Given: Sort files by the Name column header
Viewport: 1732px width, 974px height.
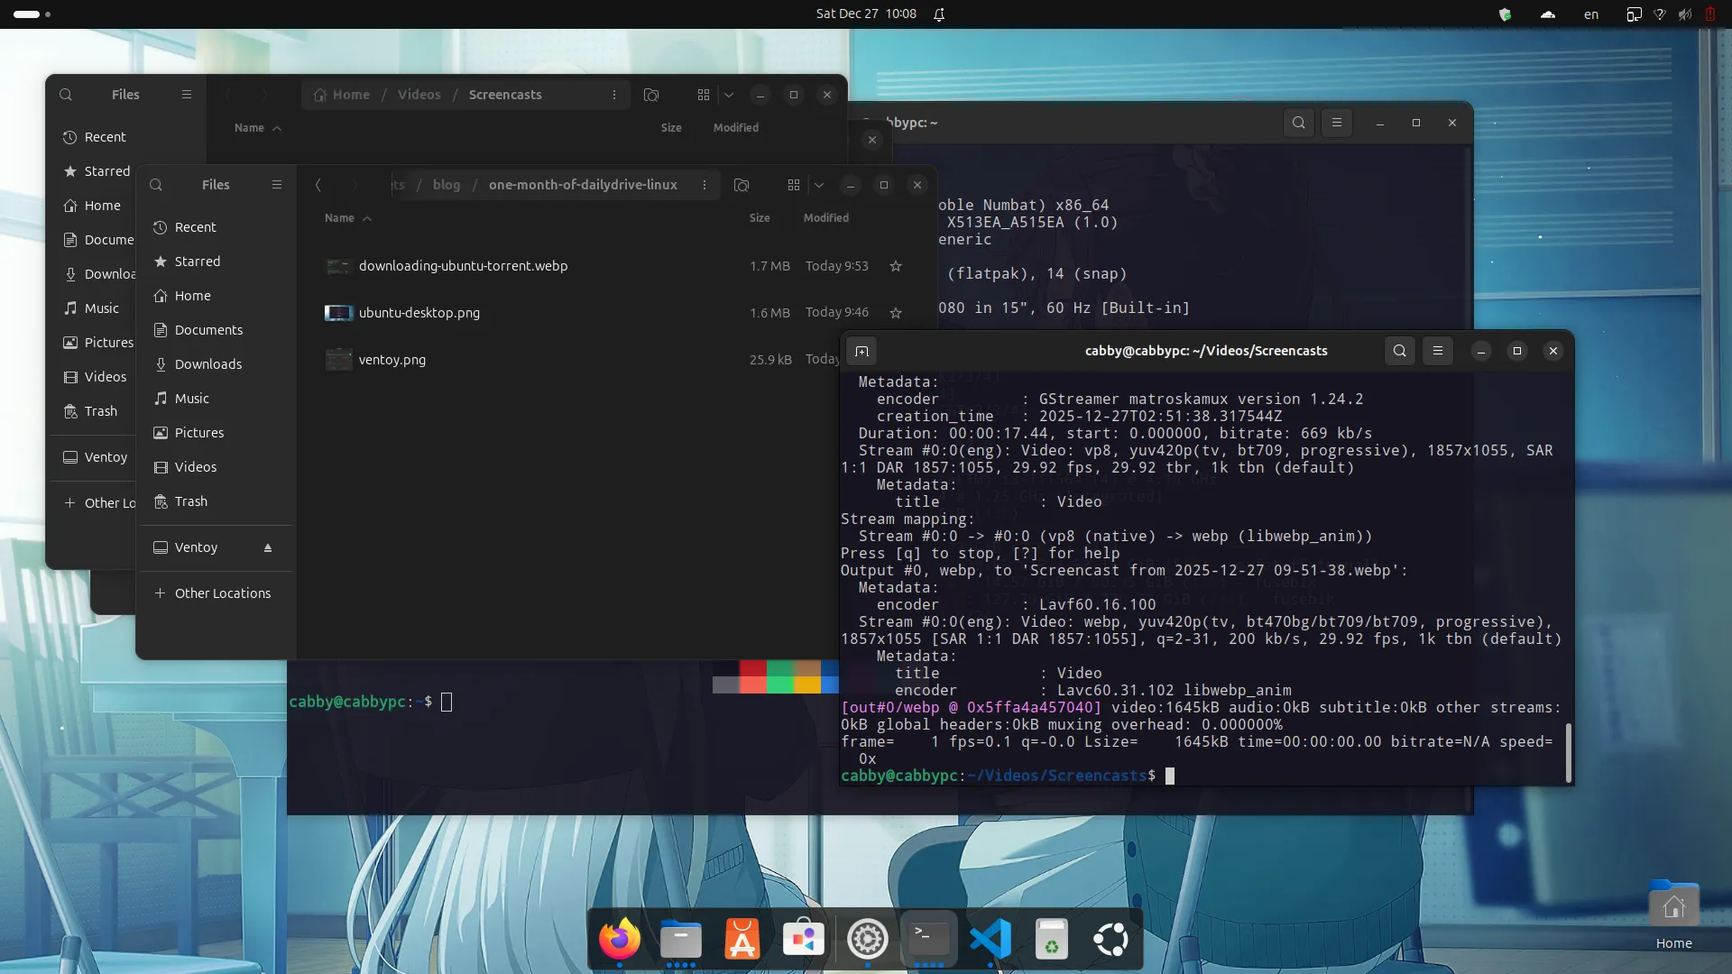Looking at the screenshot, I should tap(340, 218).
